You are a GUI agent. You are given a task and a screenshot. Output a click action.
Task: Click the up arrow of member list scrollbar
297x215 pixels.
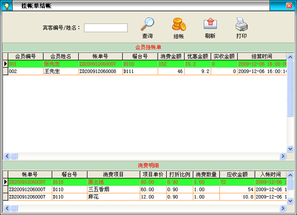click(x=290, y=57)
